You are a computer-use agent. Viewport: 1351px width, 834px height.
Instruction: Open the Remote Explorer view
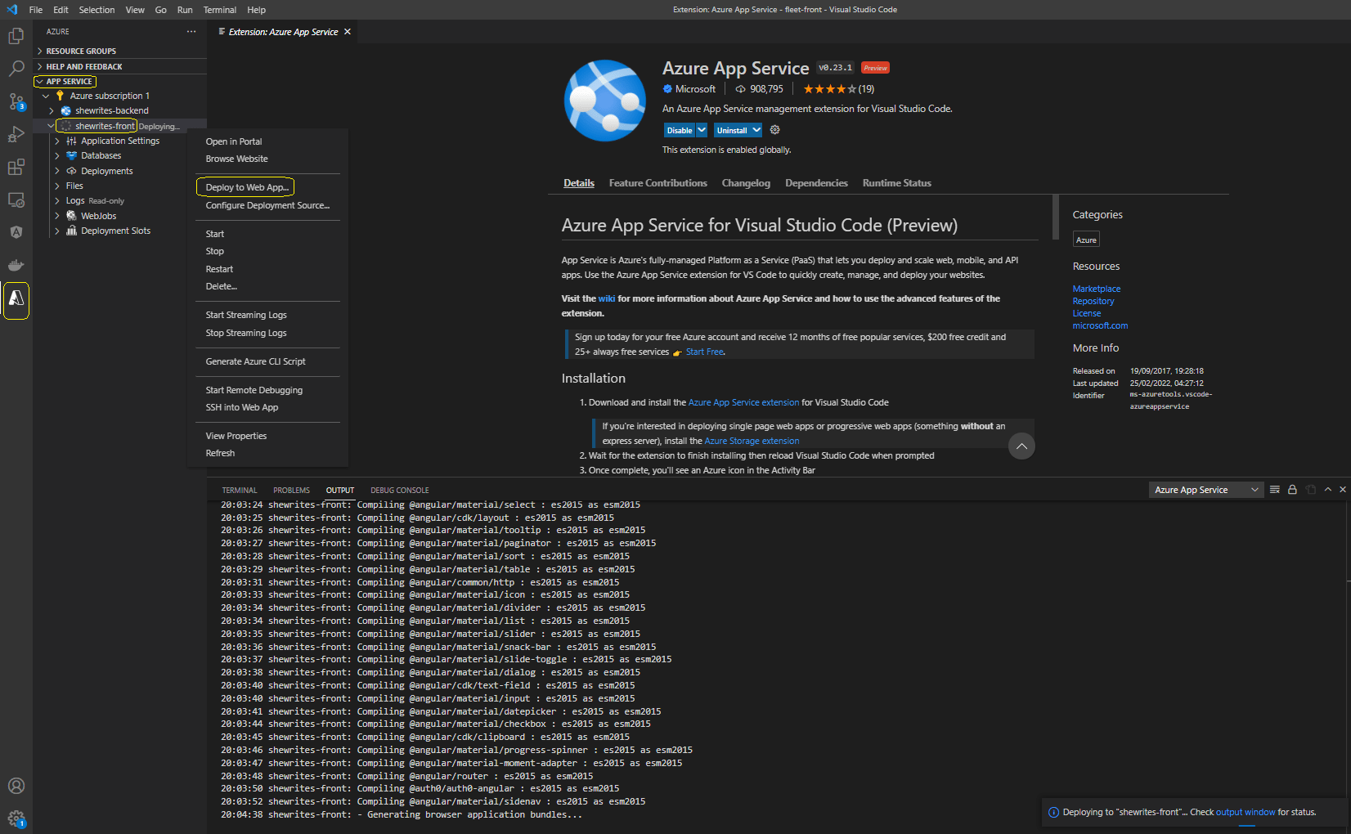pyautogui.click(x=16, y=200)
